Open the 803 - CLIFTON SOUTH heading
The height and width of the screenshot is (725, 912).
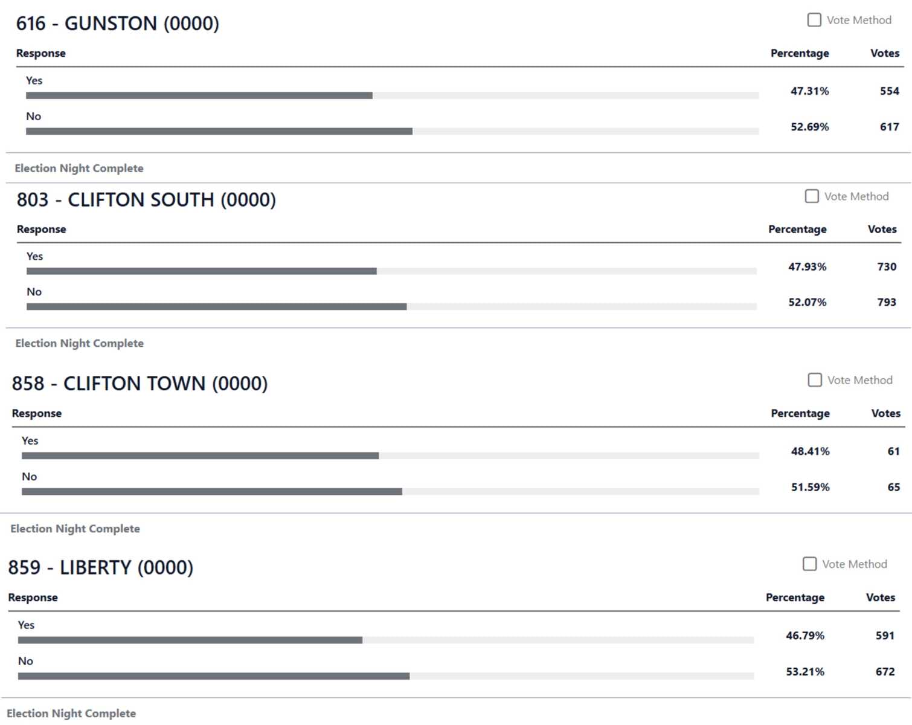(x=146, y=200)
